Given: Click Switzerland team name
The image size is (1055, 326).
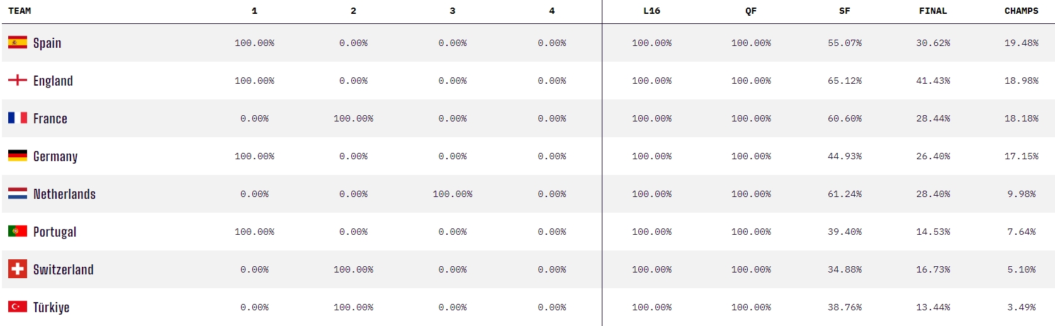Looking at the screenshot, I should tap(63, 269).
